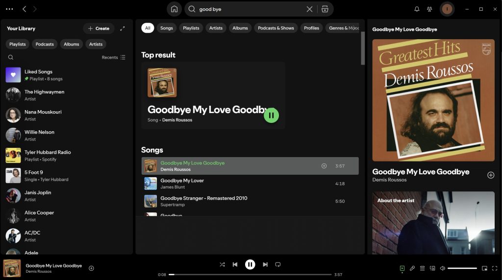This screenshot has width=502, height=280.
Task: Add Goodbye My Love Goodbye row to Liked Songs
Action: click(324, 166)
